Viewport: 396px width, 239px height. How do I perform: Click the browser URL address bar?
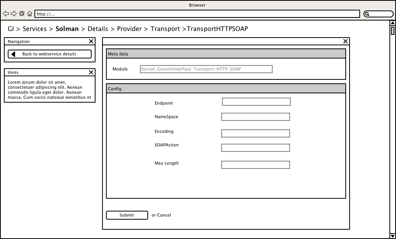pyautogui.click(x=197, y=14)
